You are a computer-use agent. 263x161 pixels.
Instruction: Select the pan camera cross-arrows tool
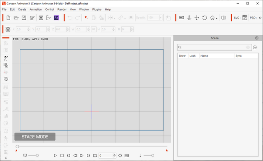click(197, 18)
